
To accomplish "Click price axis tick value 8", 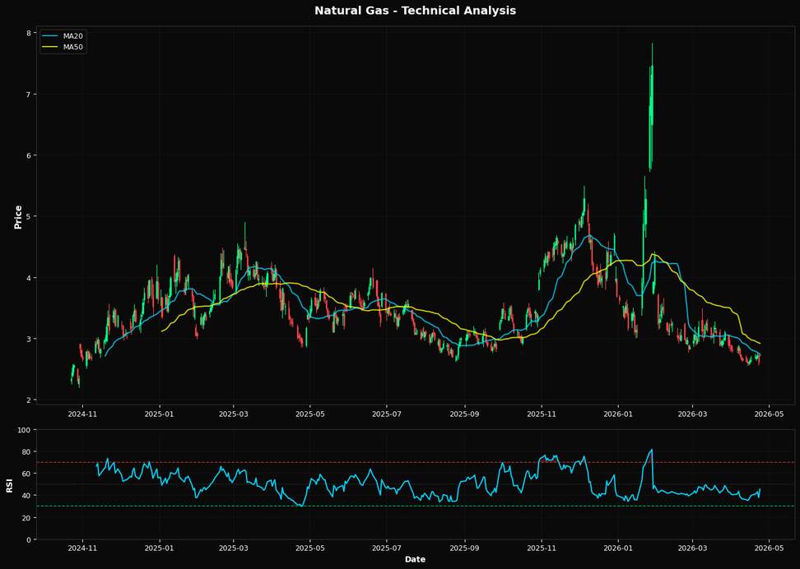I will coord(29,33).
